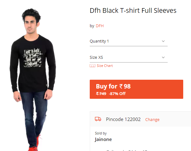
Task: Click the Jainone seller name
Action: (x=103, y=139)
